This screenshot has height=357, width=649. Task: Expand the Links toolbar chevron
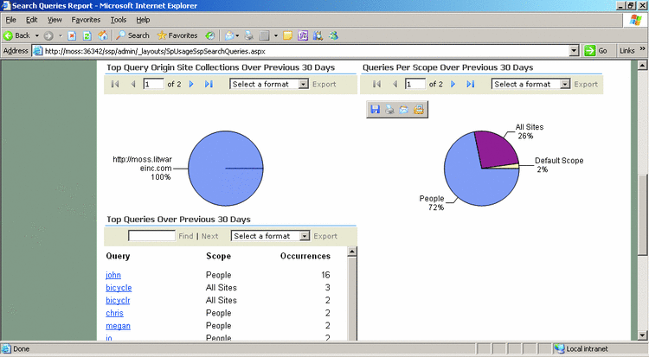tap(642, 48)
